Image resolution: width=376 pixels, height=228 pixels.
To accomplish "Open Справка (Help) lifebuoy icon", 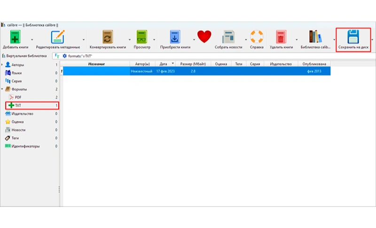I will (257, 37).
